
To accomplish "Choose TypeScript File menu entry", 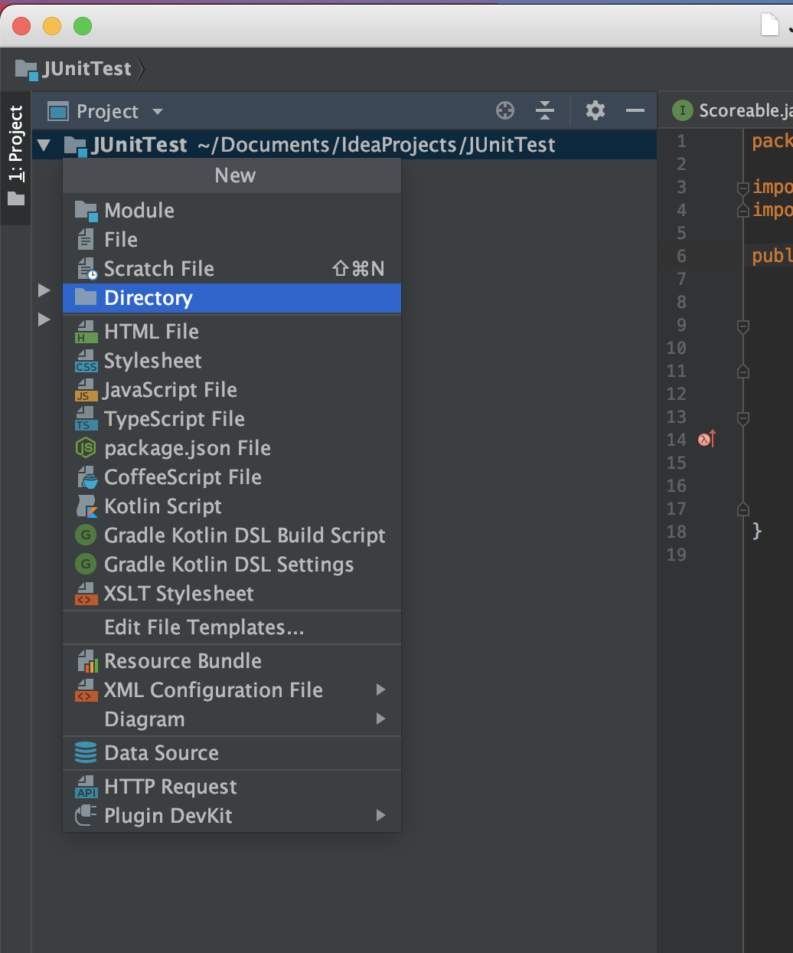I will (231, 419).
